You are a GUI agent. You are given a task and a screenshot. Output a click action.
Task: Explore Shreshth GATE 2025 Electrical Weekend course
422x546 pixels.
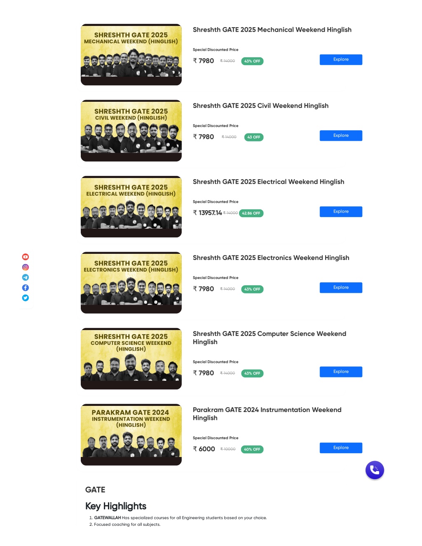coord(341,212)
